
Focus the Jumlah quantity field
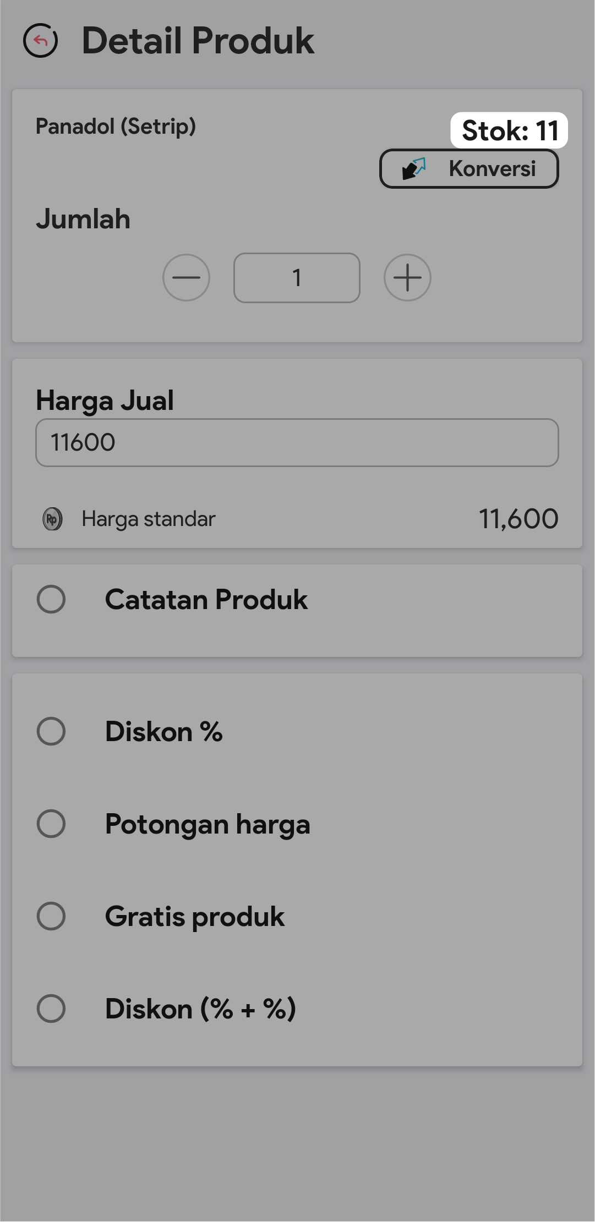(x=297, y=278)
